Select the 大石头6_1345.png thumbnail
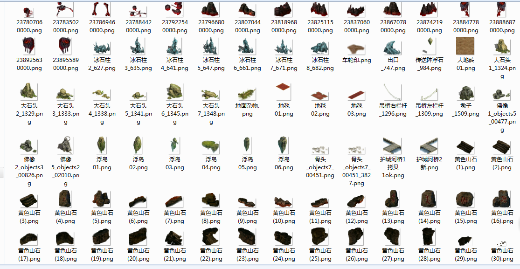520x269 pixels. [x=175, y=91]
